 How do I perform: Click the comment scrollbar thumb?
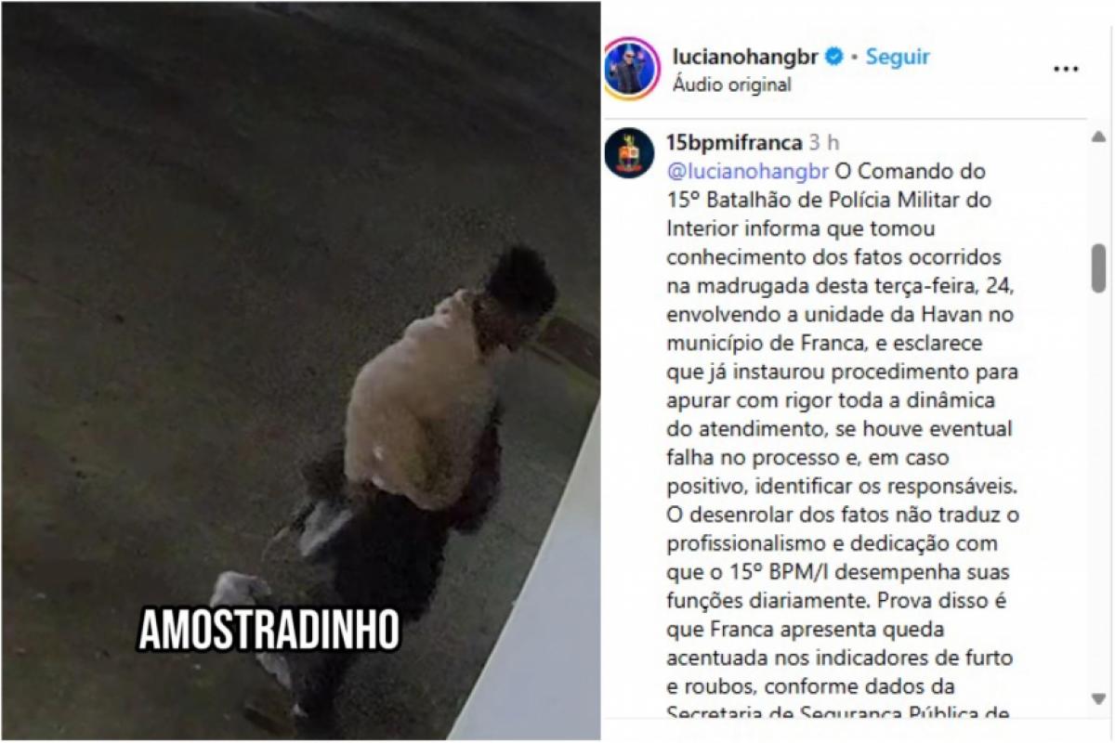1098,268
